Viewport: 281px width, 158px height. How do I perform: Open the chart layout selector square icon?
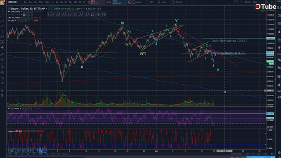pos(236,2)
